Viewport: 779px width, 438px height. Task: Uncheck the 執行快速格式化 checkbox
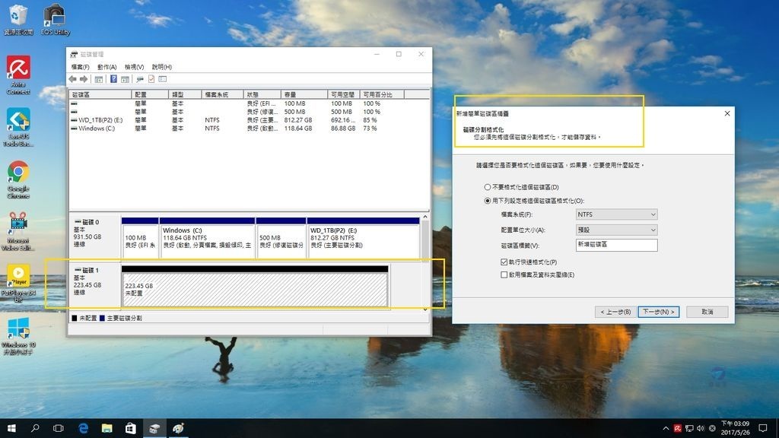504,262
